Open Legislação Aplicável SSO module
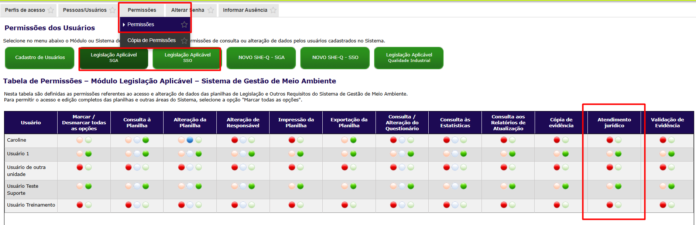This screenshot has height=225, width=696. coord(187,58)
